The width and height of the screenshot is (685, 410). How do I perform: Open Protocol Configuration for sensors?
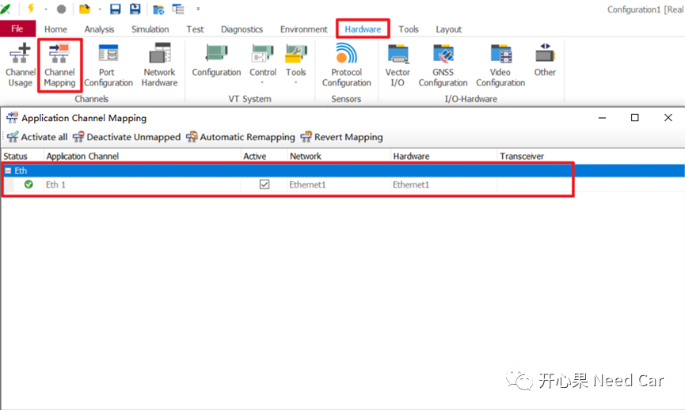346,66
